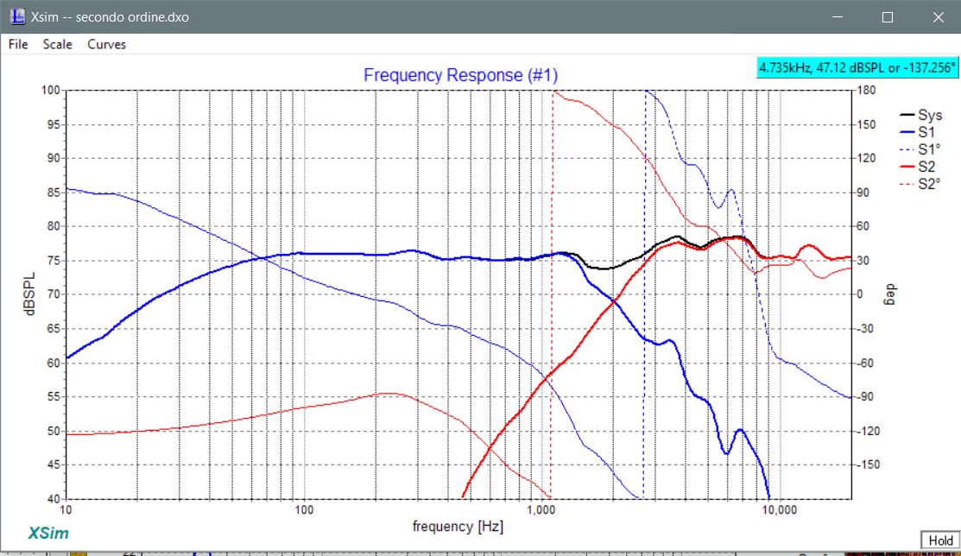The width and height of the screenshot is (961, 556).
Task: Select the S2 legend entry
Action: (x=918, y=167)
